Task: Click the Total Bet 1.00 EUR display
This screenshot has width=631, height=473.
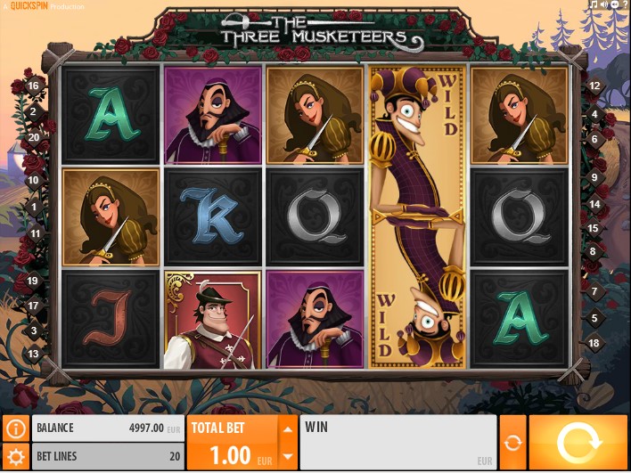Action: pyautogui.click(x=234, y=443)
